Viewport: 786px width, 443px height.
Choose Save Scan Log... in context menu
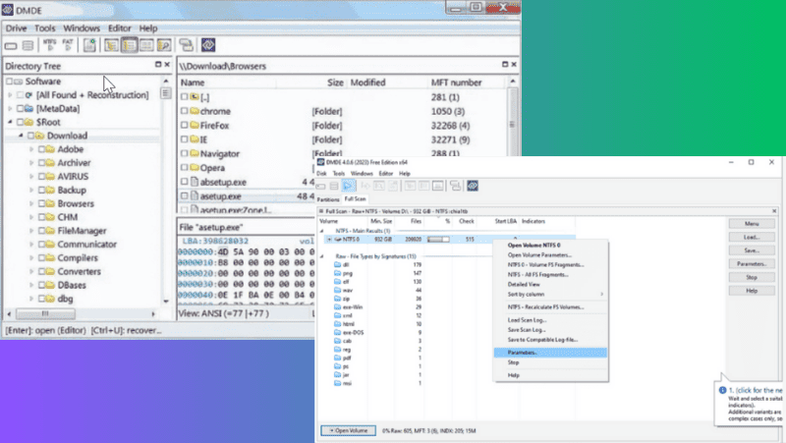[527, 330]
